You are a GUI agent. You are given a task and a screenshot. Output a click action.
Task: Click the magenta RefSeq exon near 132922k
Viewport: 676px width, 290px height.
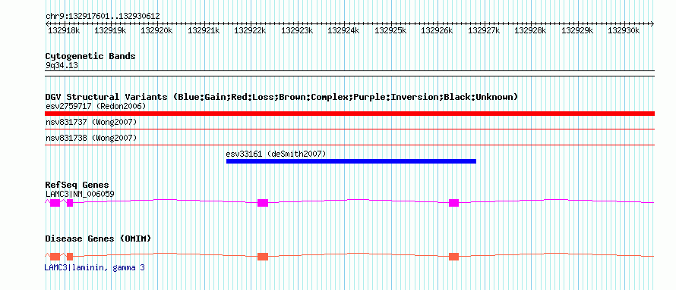[x=263, y=203]
